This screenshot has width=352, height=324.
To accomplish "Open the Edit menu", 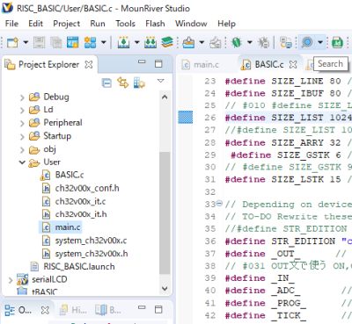I will click(x=35, y=24).
